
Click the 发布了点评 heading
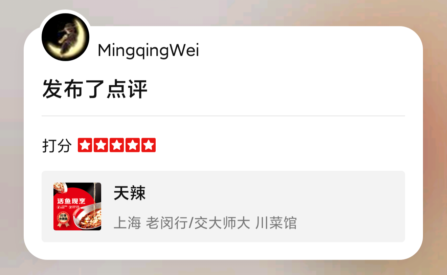pos(95,89)
